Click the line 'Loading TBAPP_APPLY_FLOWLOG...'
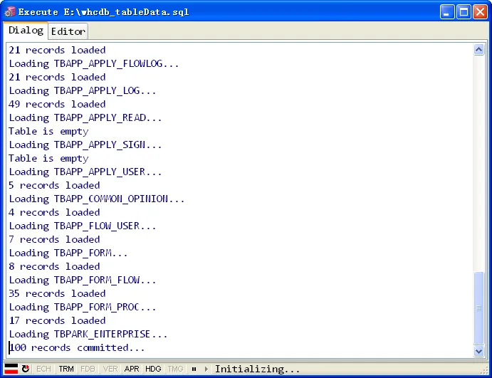This screenshot has width=492, height=378. [94, 63]
